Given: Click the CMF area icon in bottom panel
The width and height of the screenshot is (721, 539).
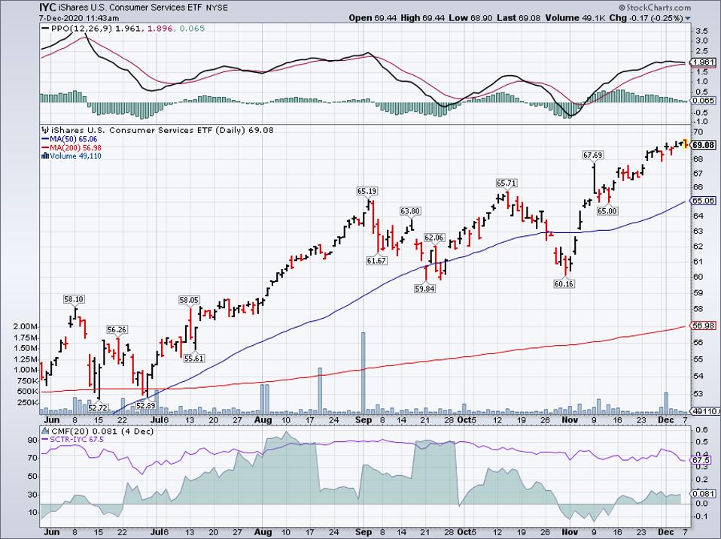Looking at the screenshot, I should point(45,431).
